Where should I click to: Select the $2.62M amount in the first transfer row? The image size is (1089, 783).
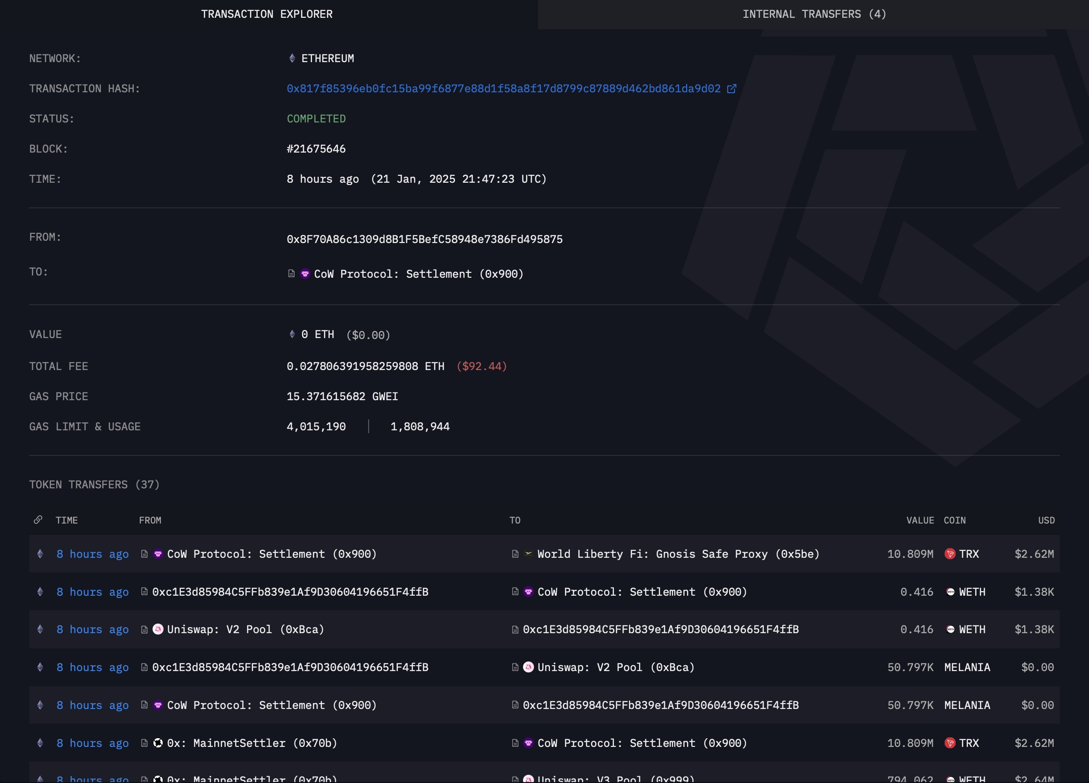(1034, 554)
